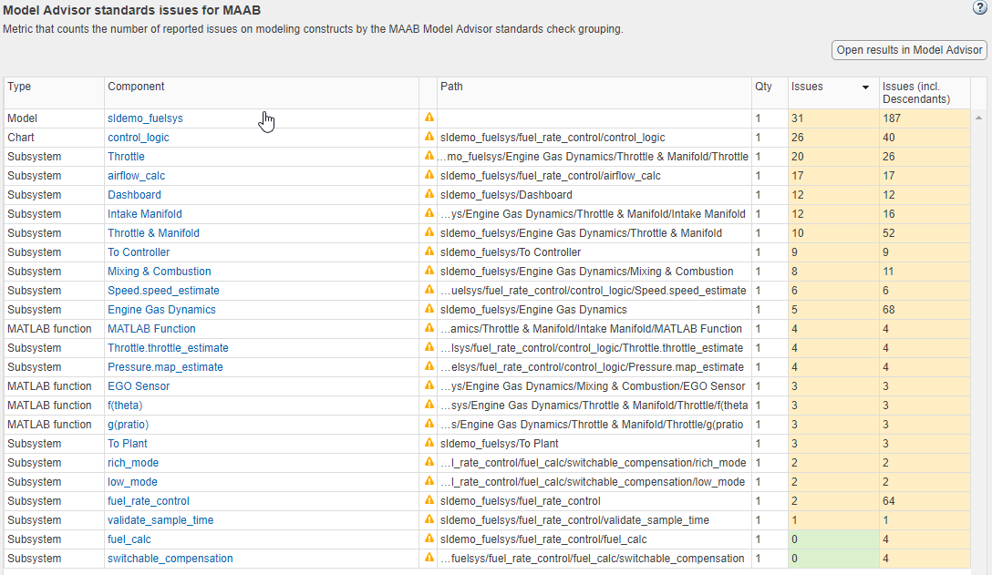Click the Type column header
This screenshot has height=575, width=992.
[19, 87]
